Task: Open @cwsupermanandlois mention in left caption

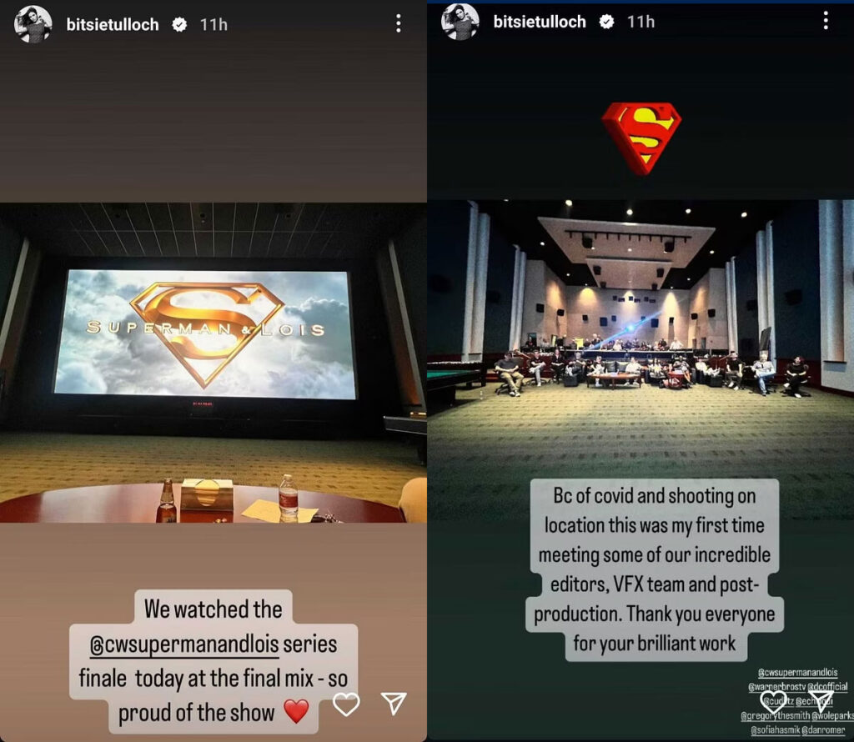Action: coord(184,644)
